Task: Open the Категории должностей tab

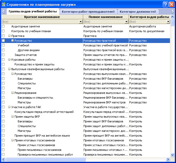Action: 138,12
